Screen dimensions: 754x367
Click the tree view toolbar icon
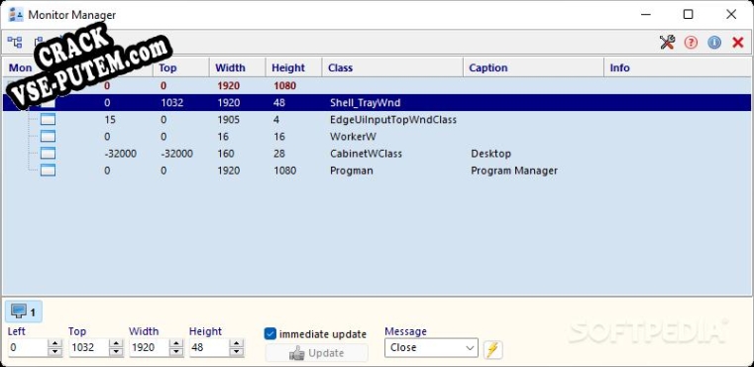(15, 43)
